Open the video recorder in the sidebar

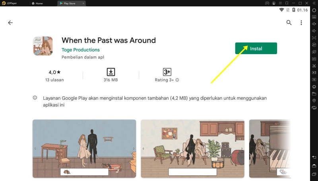coord(314,73)
